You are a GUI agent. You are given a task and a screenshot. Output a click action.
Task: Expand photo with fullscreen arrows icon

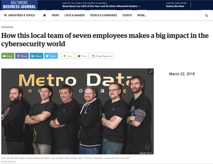point(151,72)
